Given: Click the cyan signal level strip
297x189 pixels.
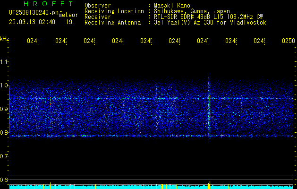Looking at the screenshot, I should pyautogui.click(x=151, y=187).
